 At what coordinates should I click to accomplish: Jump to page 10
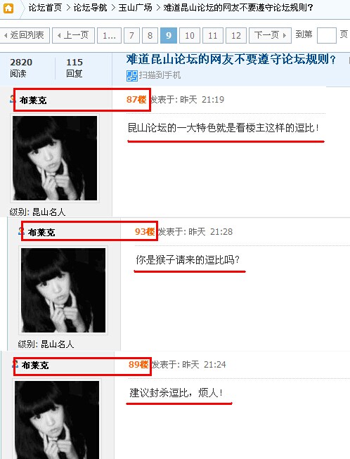(x=190, y=35)
